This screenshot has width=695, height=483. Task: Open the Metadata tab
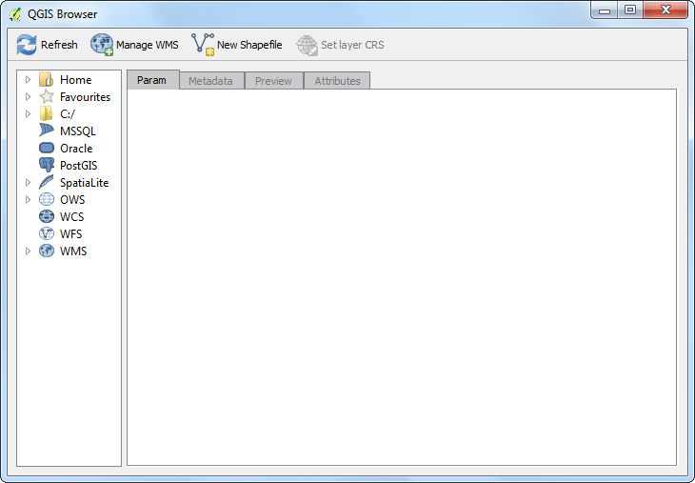click(211, 81)
